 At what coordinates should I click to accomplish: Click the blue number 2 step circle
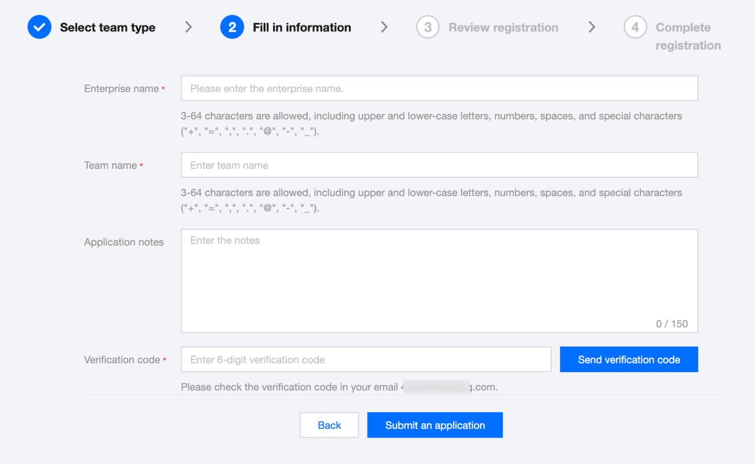[x=232, y=27]
